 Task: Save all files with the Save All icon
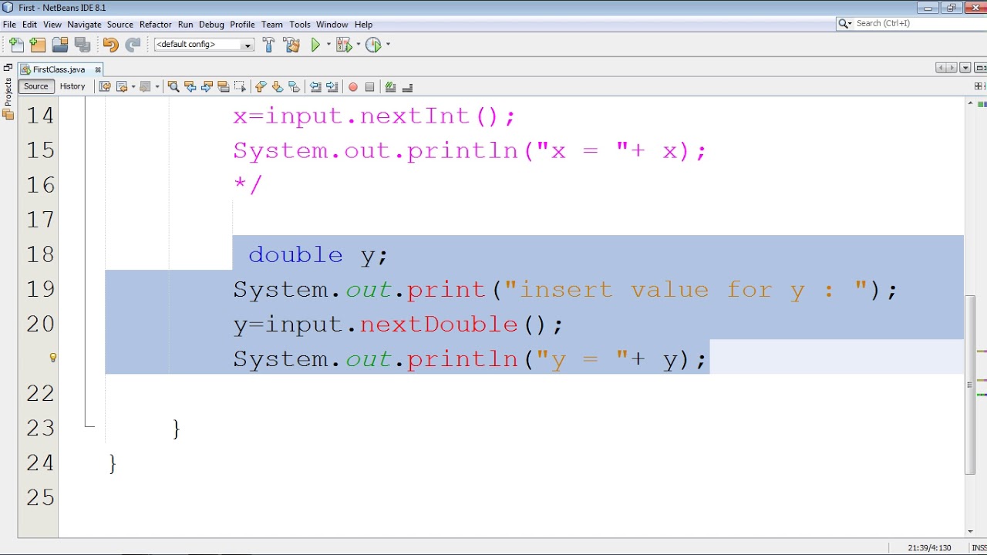coord(83,45)
